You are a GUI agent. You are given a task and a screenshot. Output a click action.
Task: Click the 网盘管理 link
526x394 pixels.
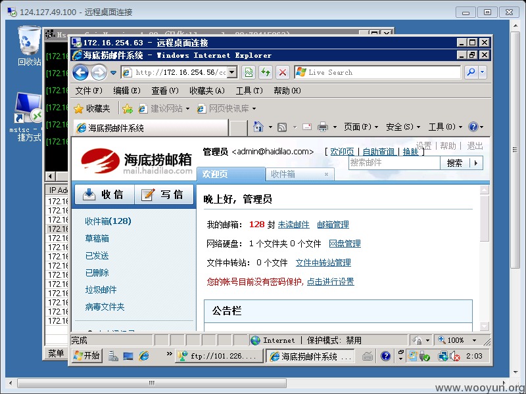(345, 244)
